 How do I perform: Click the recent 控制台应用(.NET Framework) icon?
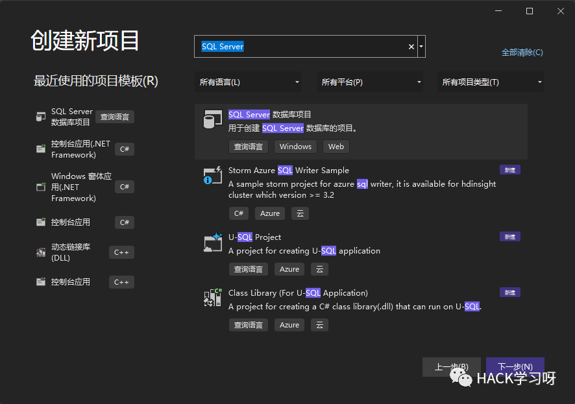tap(41, 149)
